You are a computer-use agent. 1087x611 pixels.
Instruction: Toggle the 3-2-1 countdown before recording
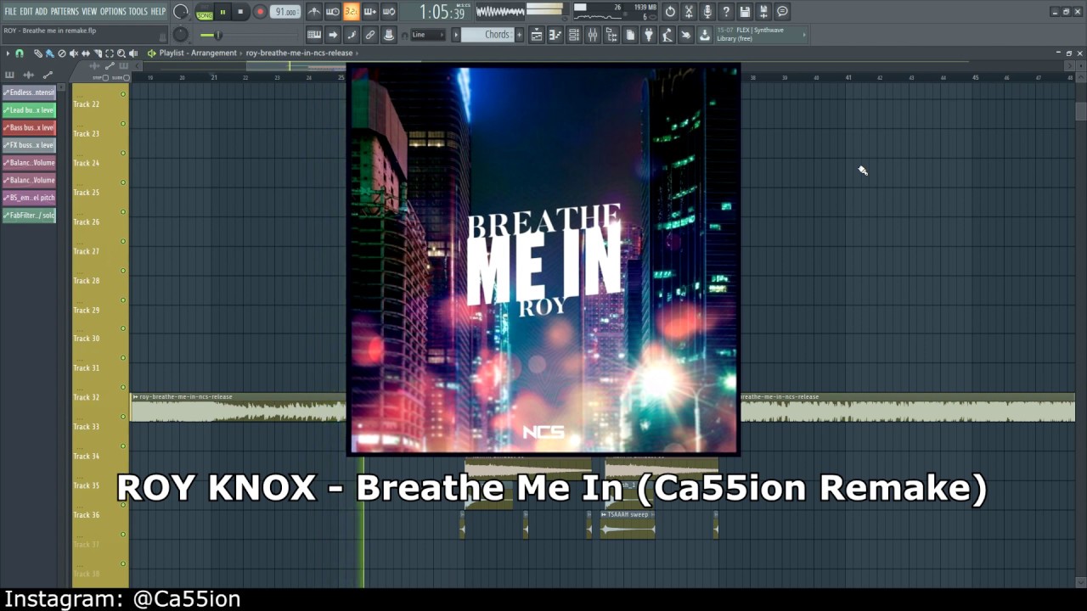[x=352, y=12]
